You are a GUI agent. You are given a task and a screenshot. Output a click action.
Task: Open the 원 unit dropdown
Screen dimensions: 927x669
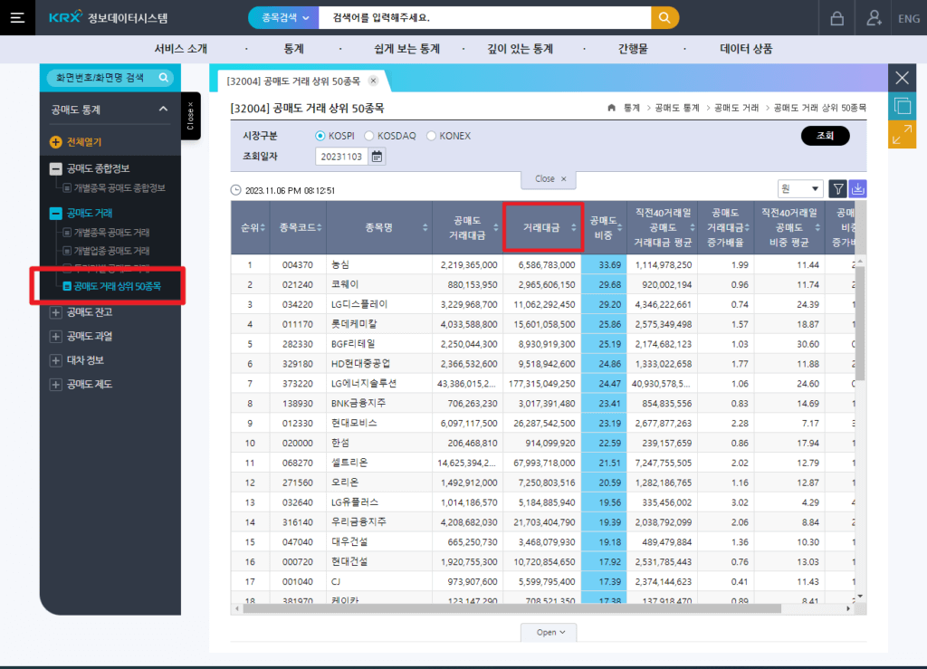(x=800, y=189)
